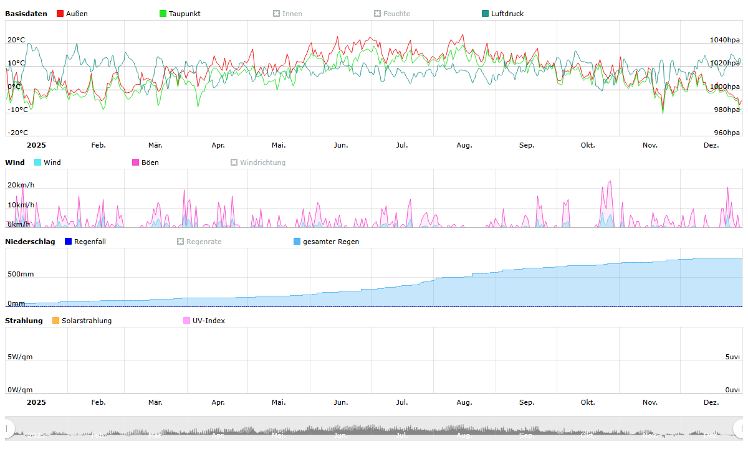This screenshot has width=748, height=467.
Task: Click the Luftdruck legend text label
Action: pyautogui.click(x=507, y=14)
